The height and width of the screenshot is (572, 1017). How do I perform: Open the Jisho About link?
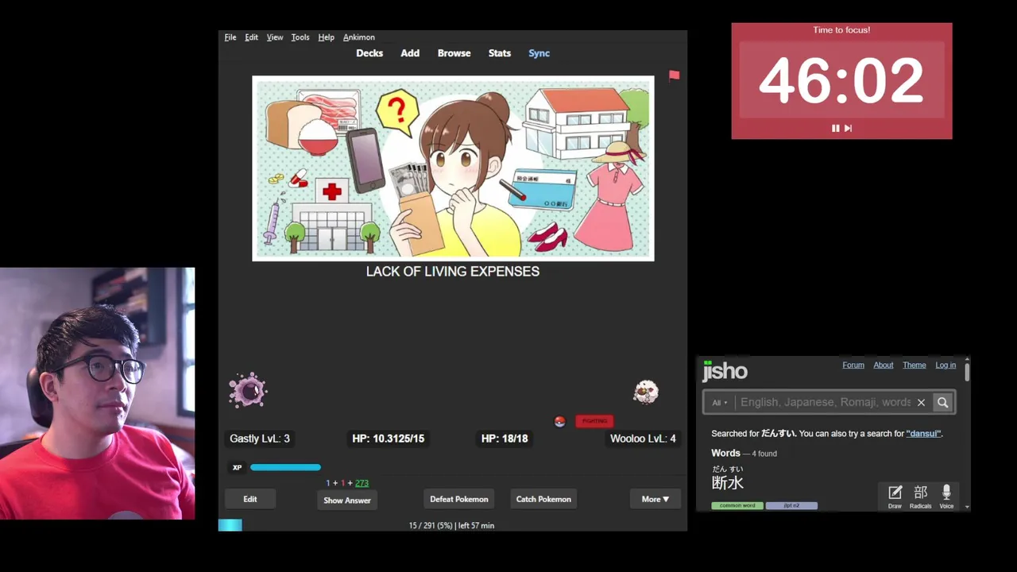click(x=884, y=365)
